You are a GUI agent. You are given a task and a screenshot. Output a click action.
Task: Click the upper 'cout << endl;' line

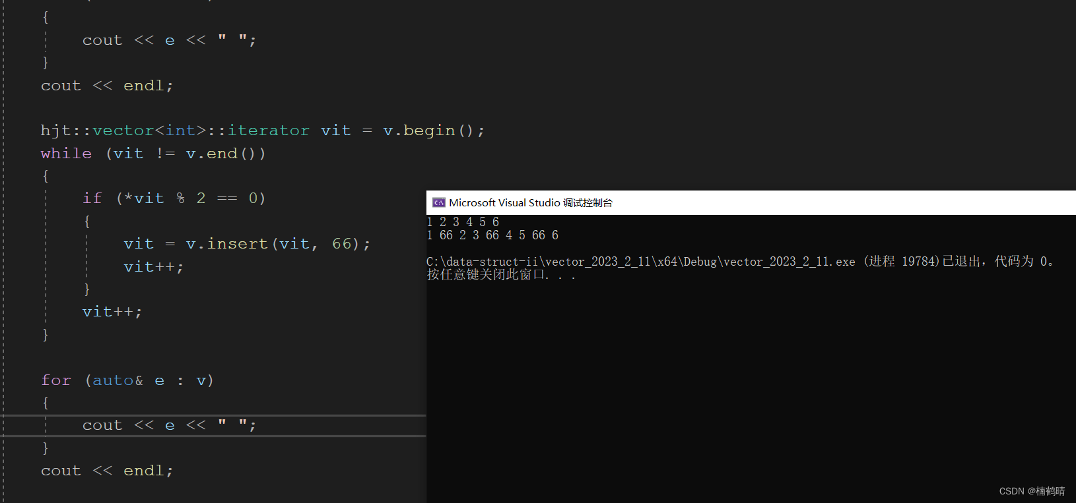coord(107,86)
